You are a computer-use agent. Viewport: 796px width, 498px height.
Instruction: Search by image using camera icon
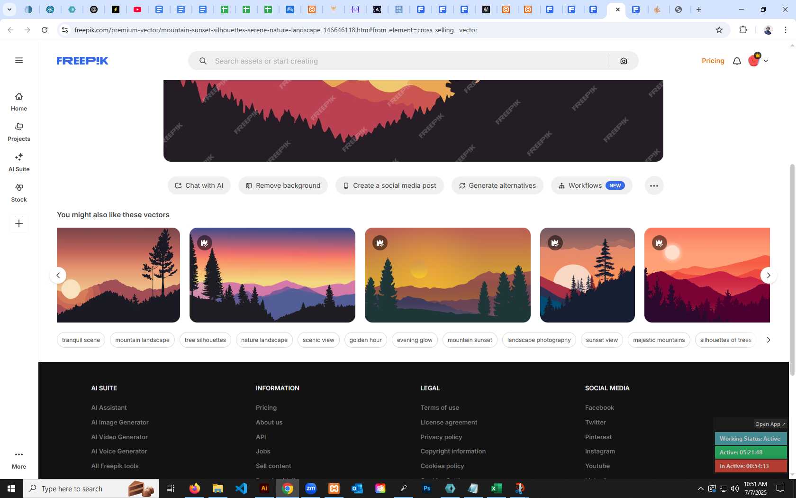[624, 61]
